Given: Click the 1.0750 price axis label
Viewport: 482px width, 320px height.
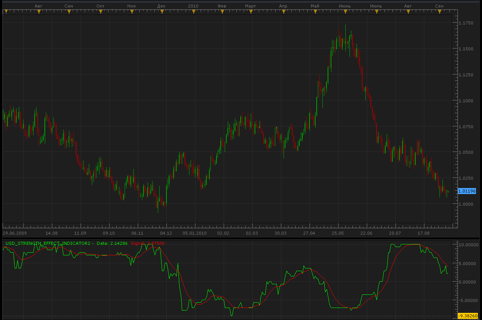Looking at the screenshot, I should click(x=466, y=127).
